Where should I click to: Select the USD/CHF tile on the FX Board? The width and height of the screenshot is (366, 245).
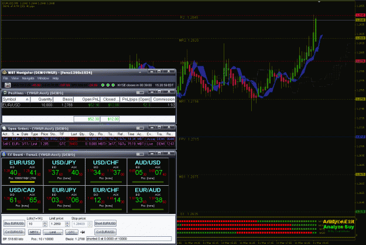106,171
